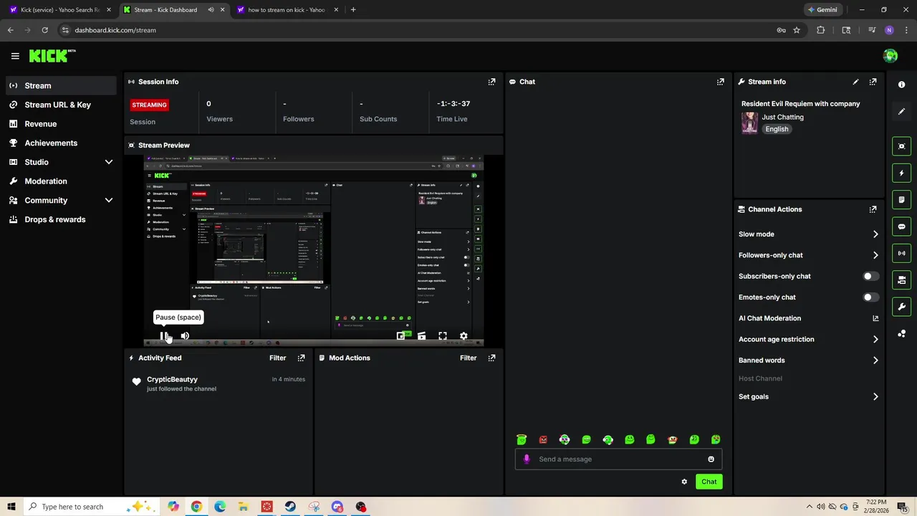Open the Gemini button in Chrome

[822, 10]
